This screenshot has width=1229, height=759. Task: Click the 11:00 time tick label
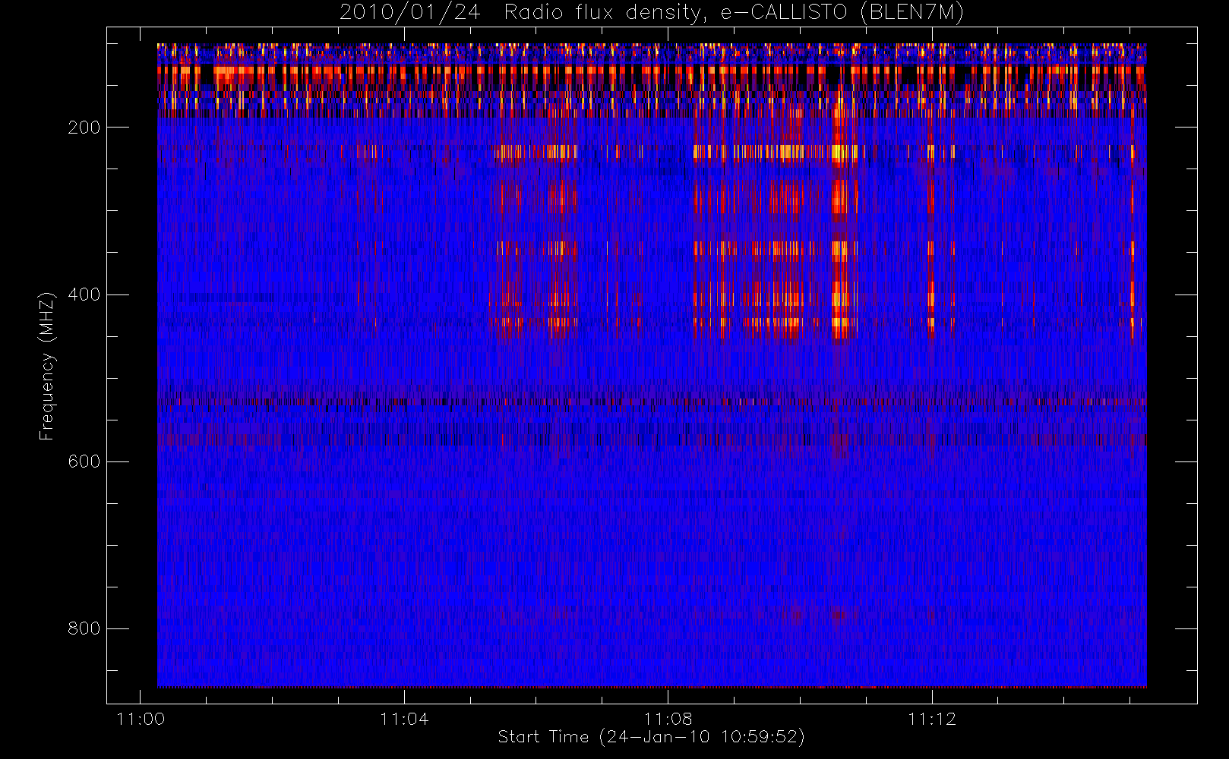(x=141, y=719)
